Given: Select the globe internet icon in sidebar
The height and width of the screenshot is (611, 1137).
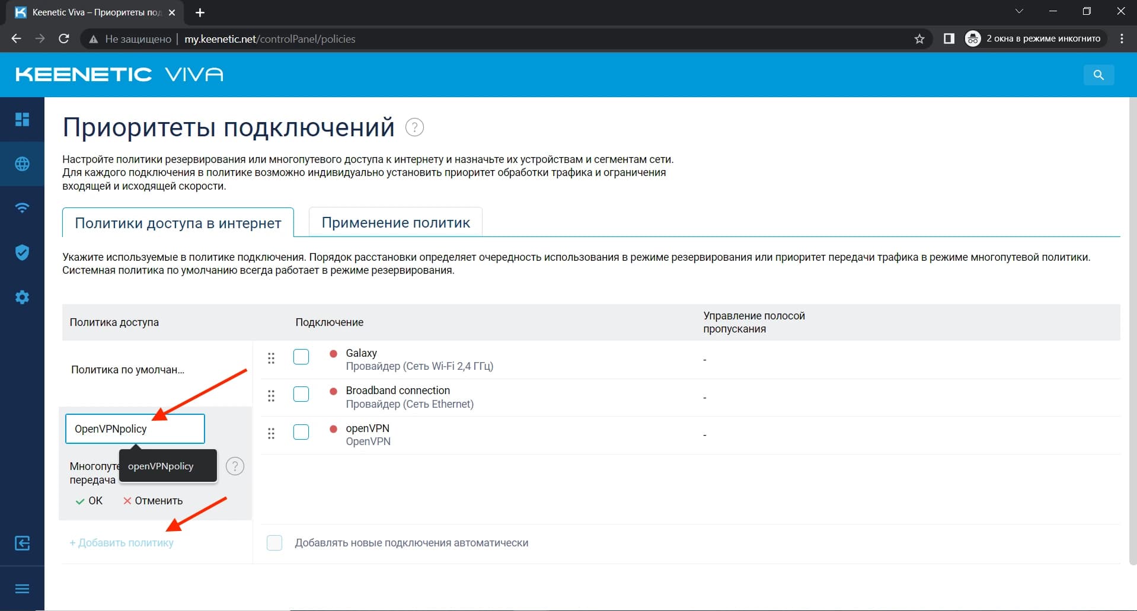Looking at the screenshot, I should click(22, 164).
